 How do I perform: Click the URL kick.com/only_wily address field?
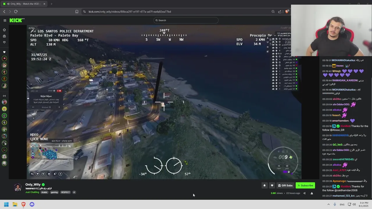pos(130,12)
